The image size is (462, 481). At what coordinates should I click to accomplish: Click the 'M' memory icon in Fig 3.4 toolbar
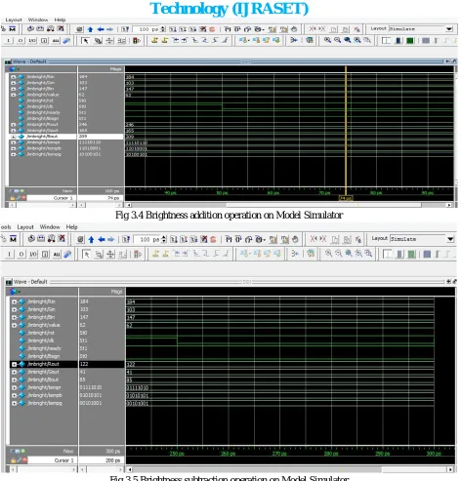[13, 29]
